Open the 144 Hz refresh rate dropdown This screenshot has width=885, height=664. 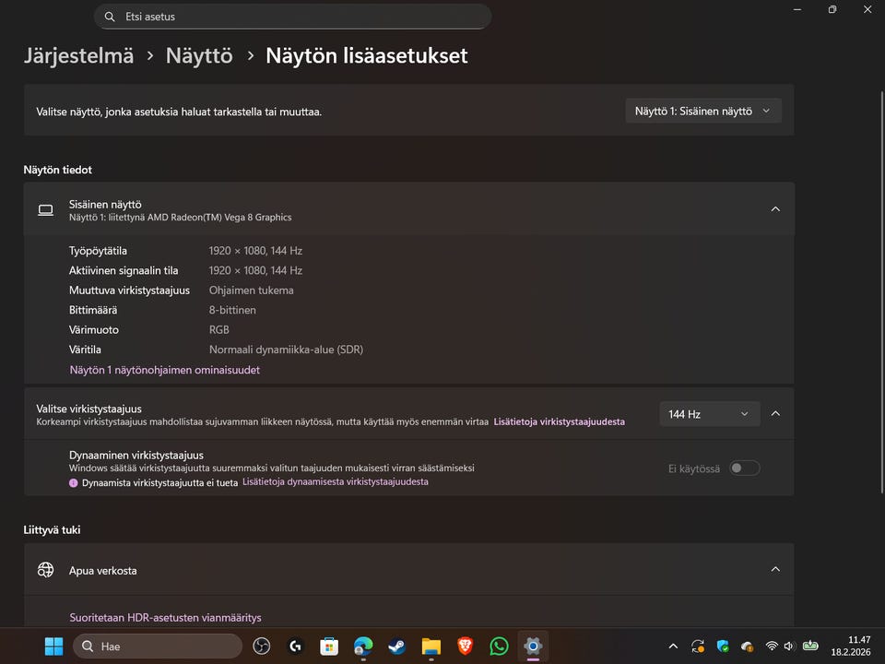710,414
